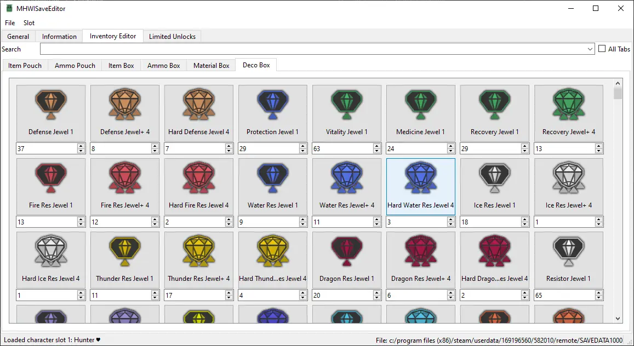The width and height of the screenshot is (634, 346).
Task: Select the Hard Defense Jewel 4 icon
Action: [199, 104]
